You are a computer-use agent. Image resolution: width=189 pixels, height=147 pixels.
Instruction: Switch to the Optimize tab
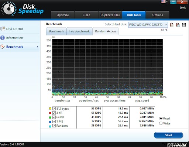(63, 15)
